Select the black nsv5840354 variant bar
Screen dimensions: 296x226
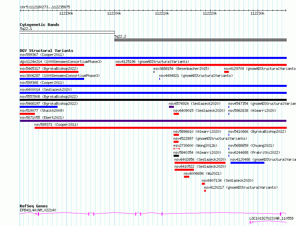click(176, 156)
